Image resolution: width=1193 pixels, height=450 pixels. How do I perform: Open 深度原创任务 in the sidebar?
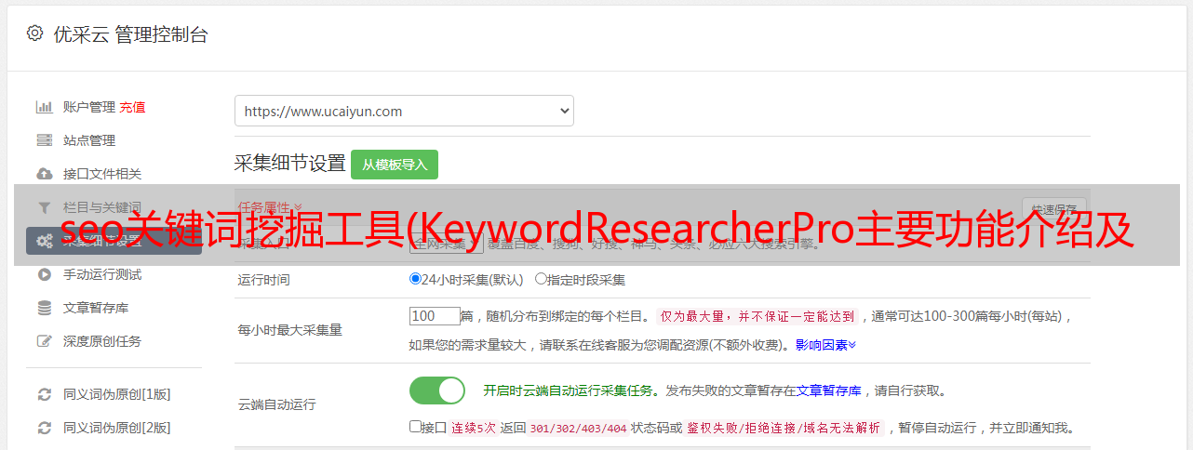pyautogui.click(x=102, y=341)
